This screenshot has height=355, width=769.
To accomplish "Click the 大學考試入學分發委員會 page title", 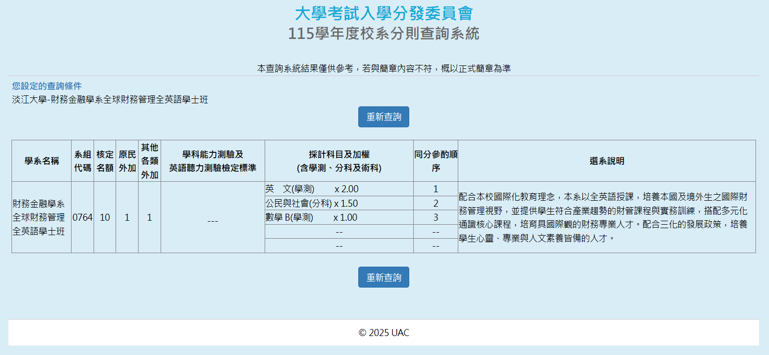I will point(384,13).
